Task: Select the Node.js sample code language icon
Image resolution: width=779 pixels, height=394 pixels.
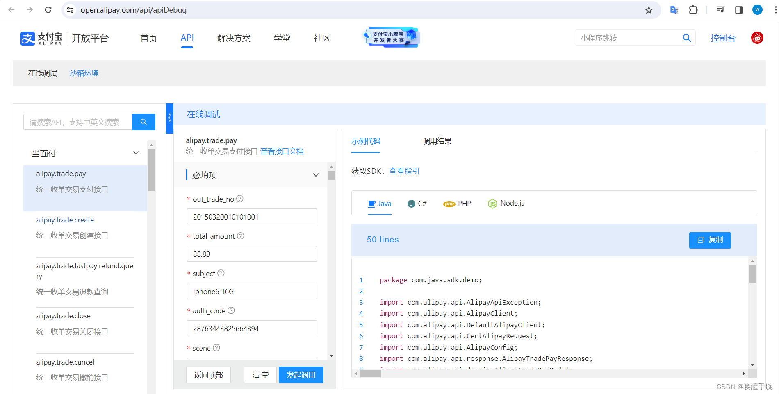Action: coord(492,203)
